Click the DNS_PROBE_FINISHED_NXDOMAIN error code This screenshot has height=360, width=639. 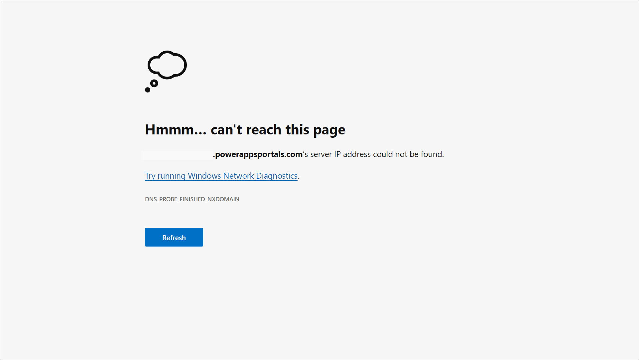(x=192, y=199)
